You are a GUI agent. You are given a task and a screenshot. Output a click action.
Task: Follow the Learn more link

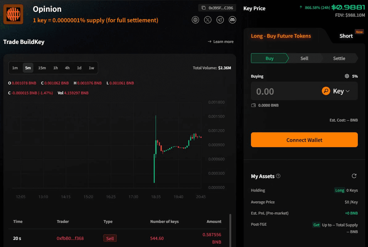click(x=221, y=42)
